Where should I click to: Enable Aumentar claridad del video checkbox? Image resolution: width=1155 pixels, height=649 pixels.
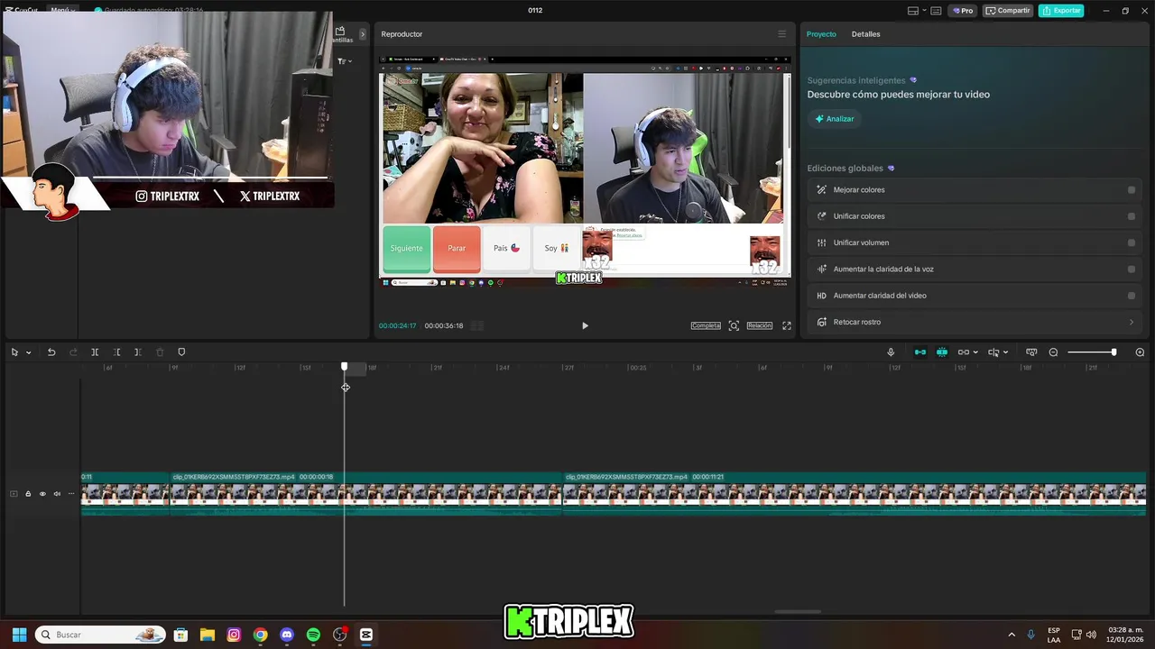tap(1132, 296)
